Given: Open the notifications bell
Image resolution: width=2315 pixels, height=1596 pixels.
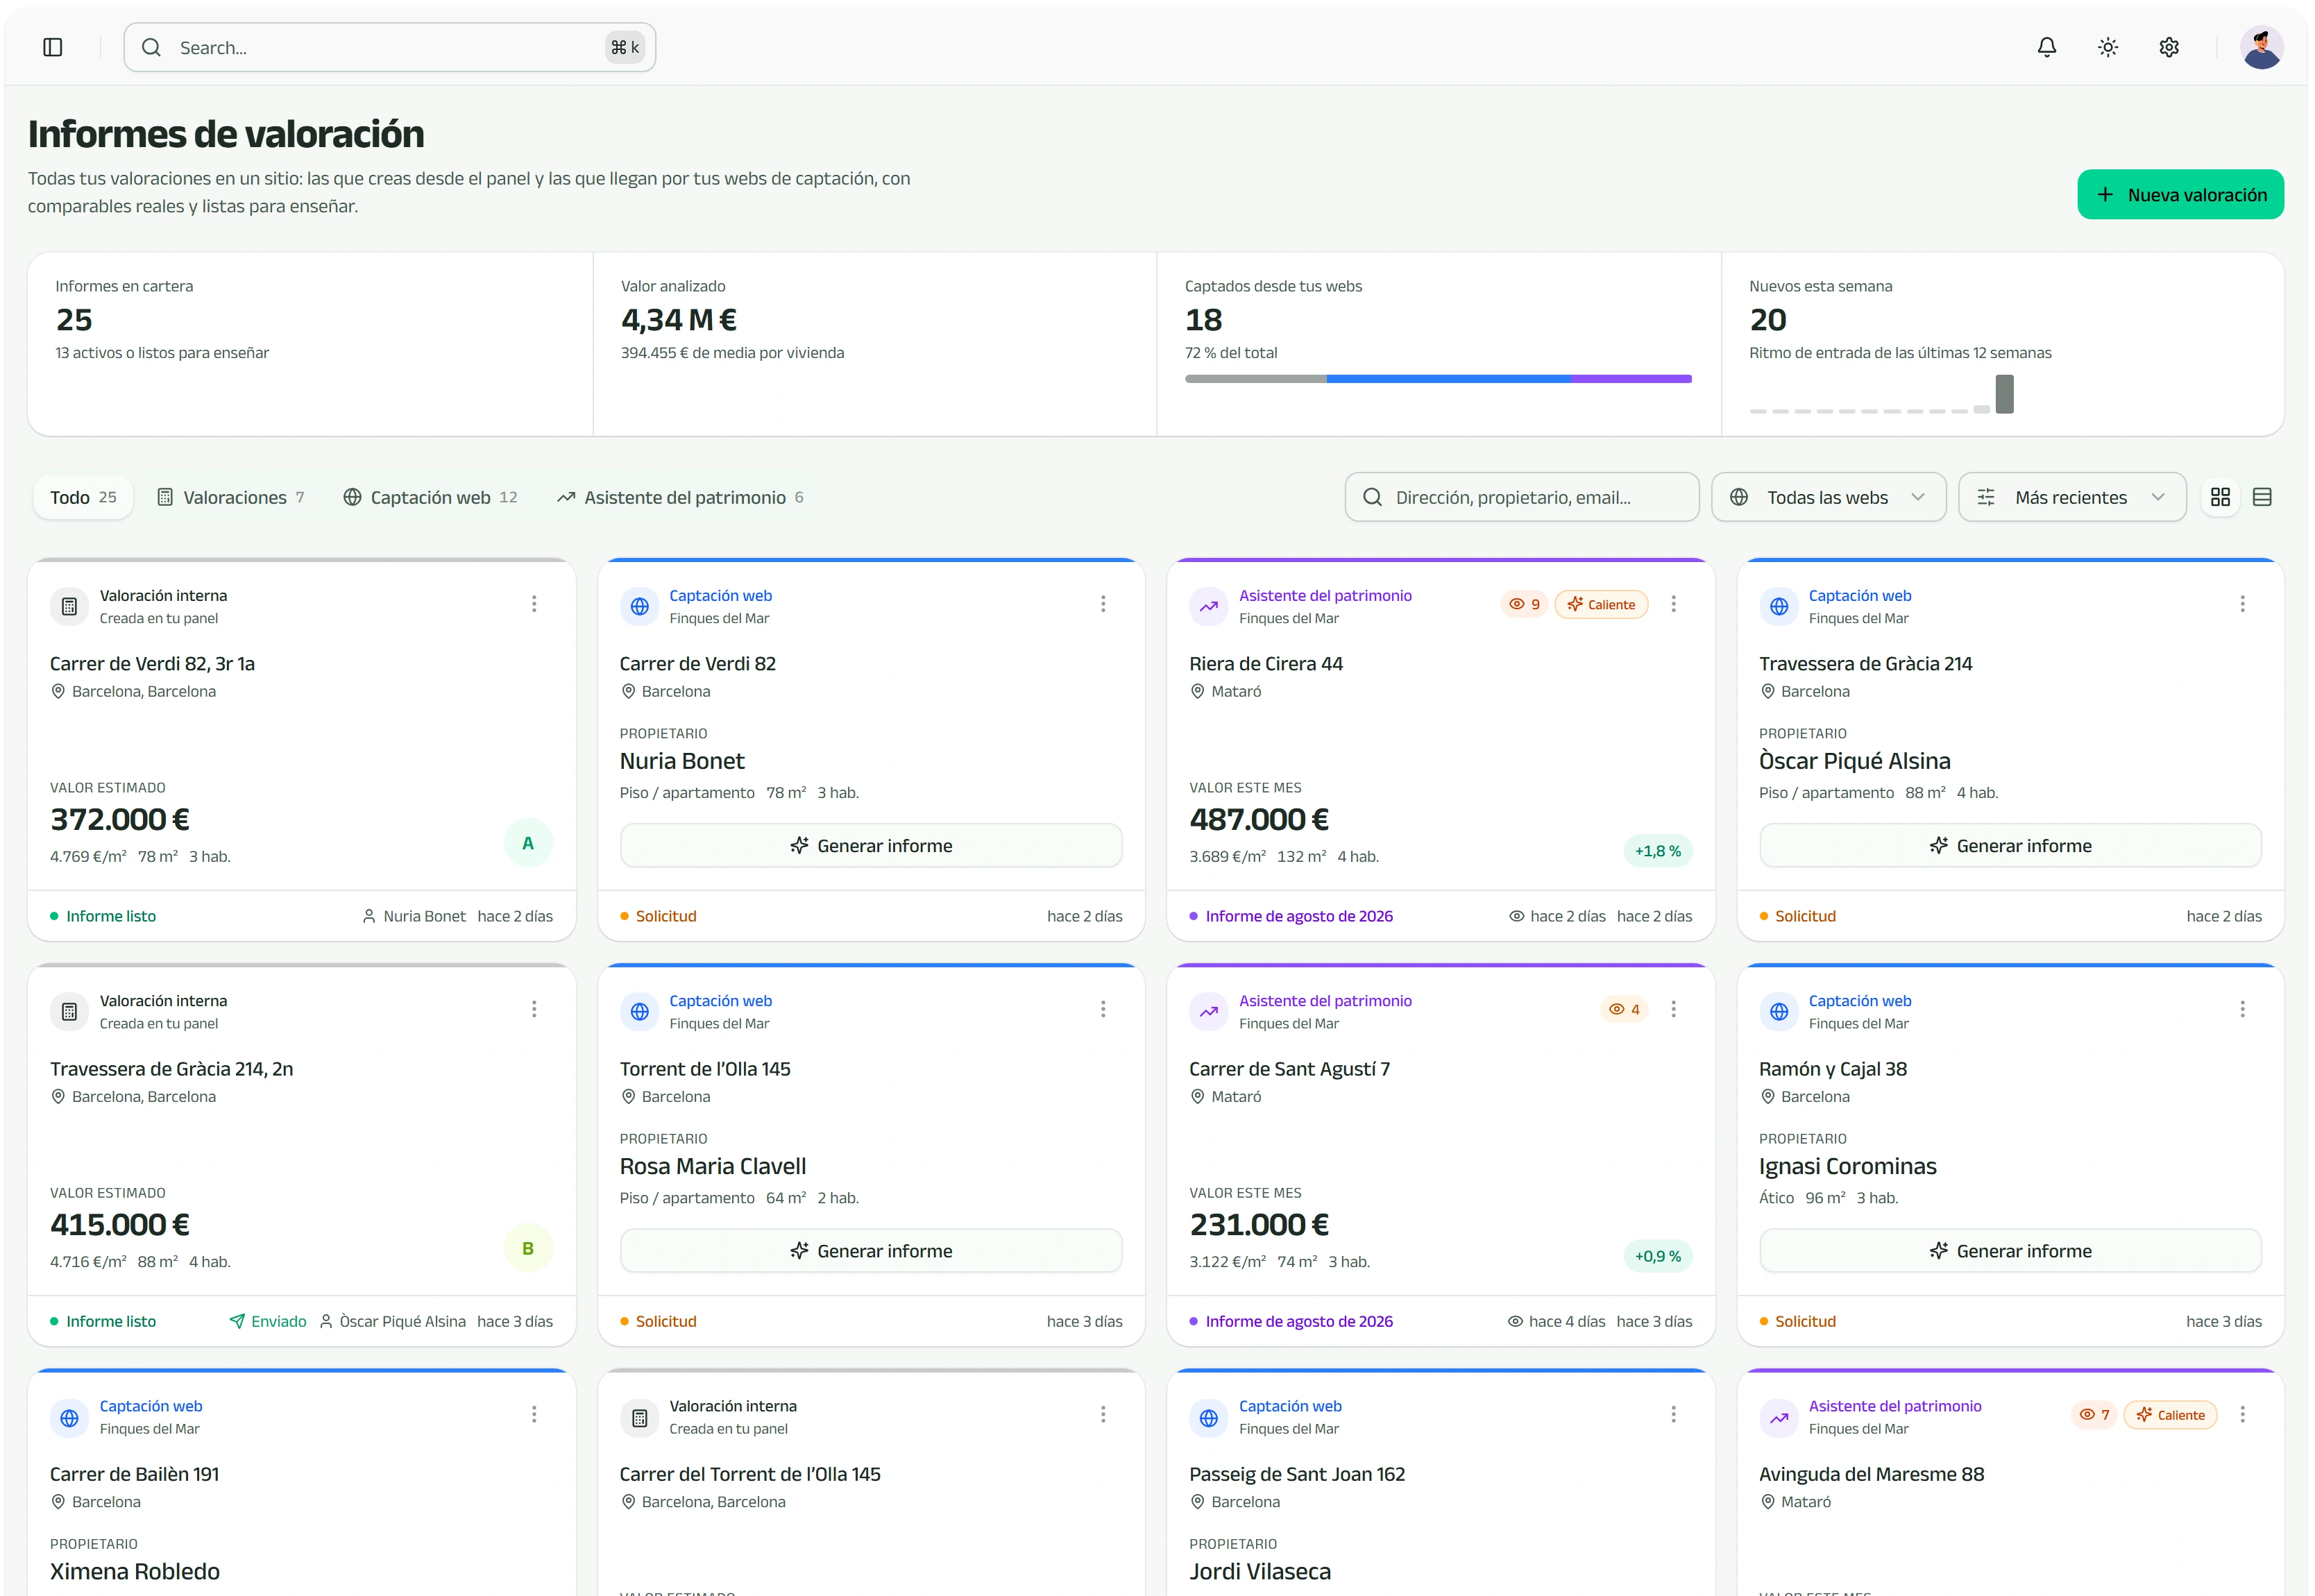Looking at the screenshot, I should click(2047, 47).
